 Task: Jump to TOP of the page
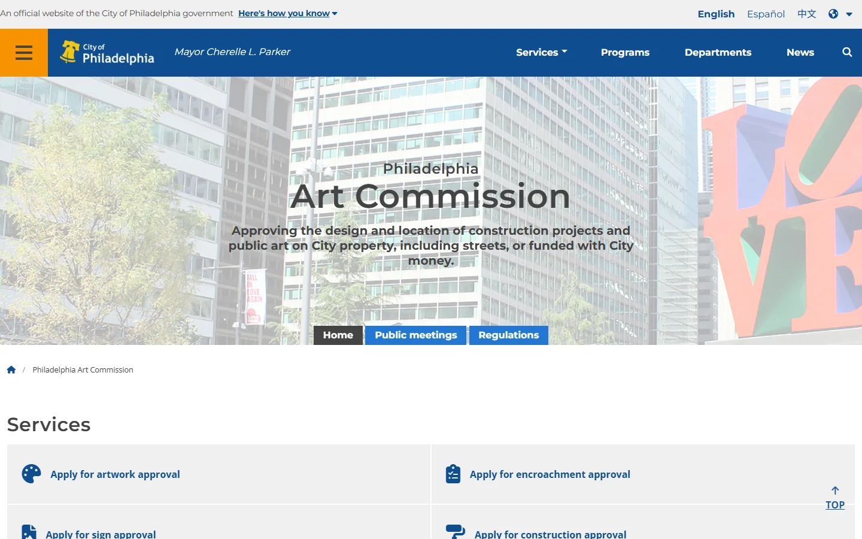pos(835,498)
